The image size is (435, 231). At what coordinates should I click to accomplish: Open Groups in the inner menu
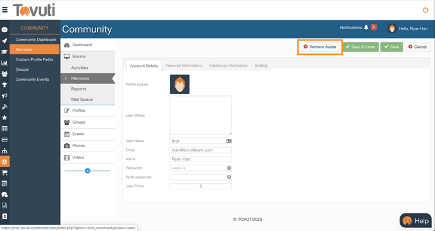click(88, 122)
